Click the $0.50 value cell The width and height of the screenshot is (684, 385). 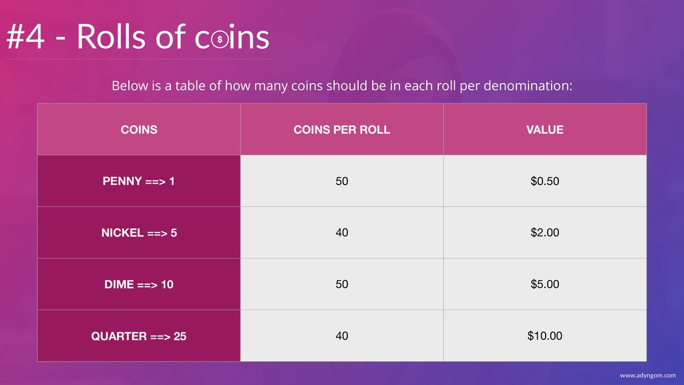tap(545, 180)
